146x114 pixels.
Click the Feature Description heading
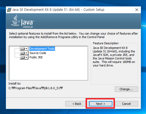[106, 43]
